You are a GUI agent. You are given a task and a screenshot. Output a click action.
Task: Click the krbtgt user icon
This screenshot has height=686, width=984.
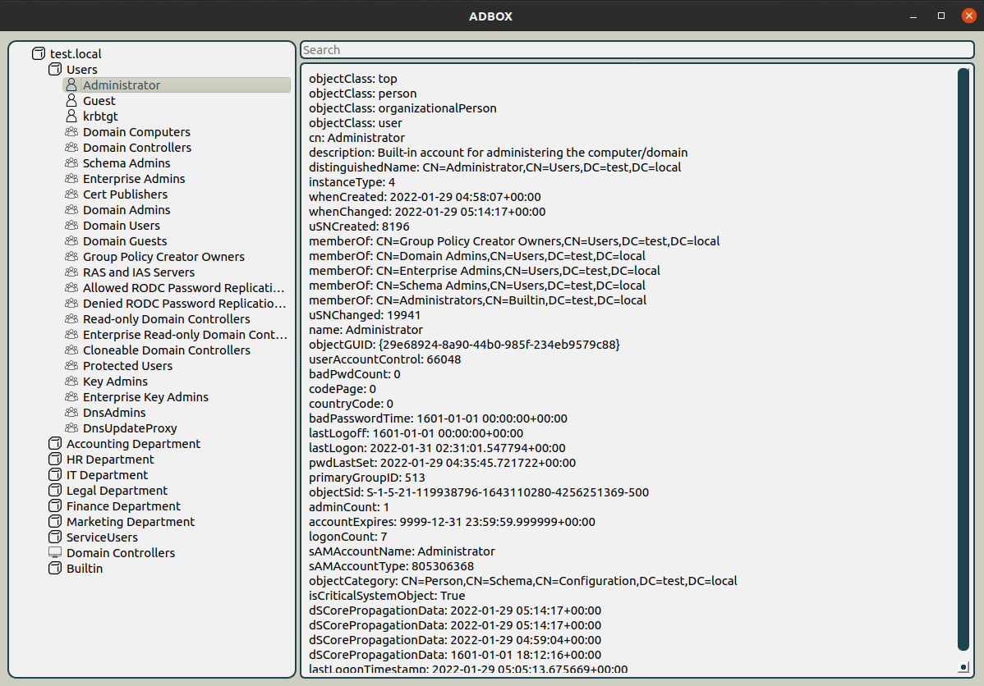pyautogui.click(x=71, y=116)
